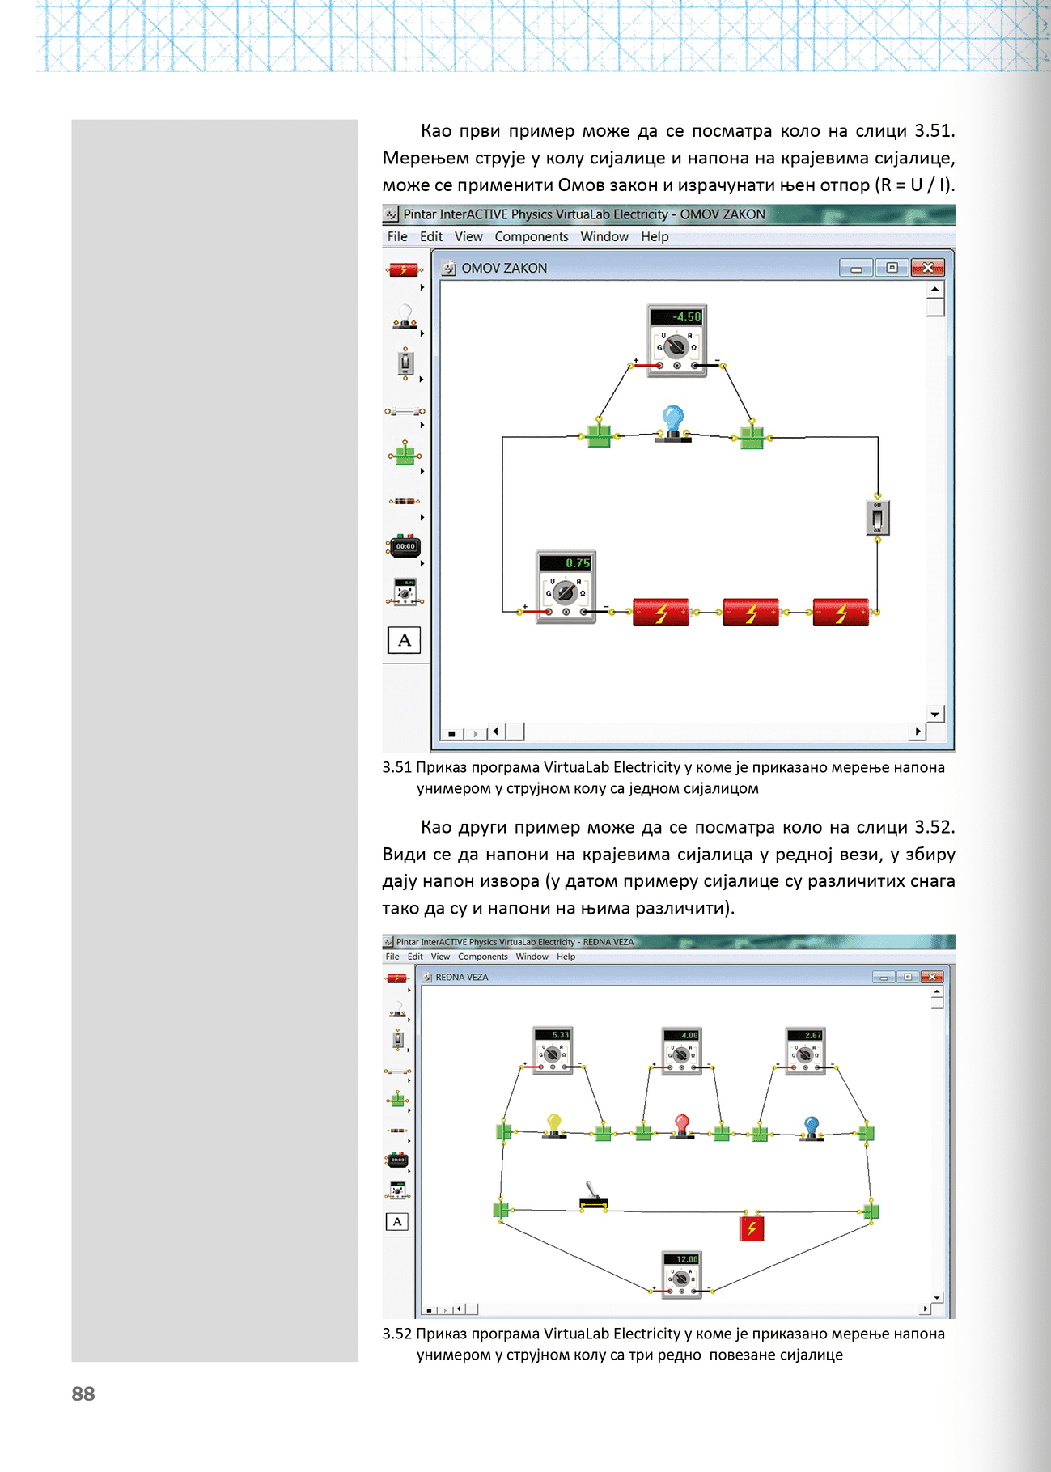The image size is (1051, 1472).
Task: Select the resistor tool in OMOV ZAKON toolbar
Action: click(x=405, y=502)
